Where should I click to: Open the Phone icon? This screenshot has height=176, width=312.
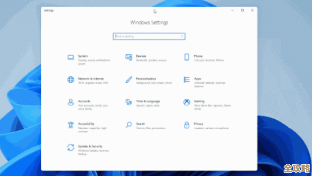[x=186, y=57]
